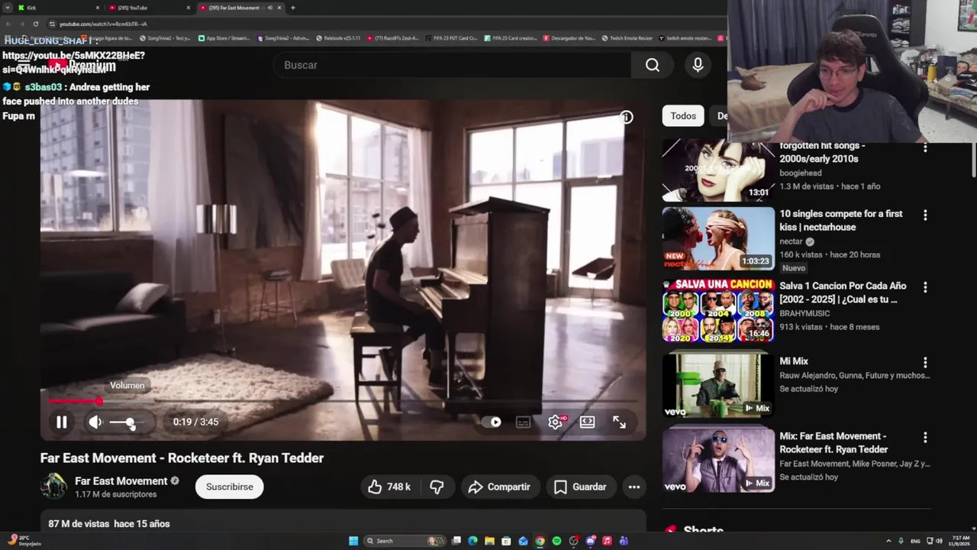The width and height of the screenshot is (977, 550).
Task: Open options menu for Mi Mix
Action: click(x=925, y=363)
